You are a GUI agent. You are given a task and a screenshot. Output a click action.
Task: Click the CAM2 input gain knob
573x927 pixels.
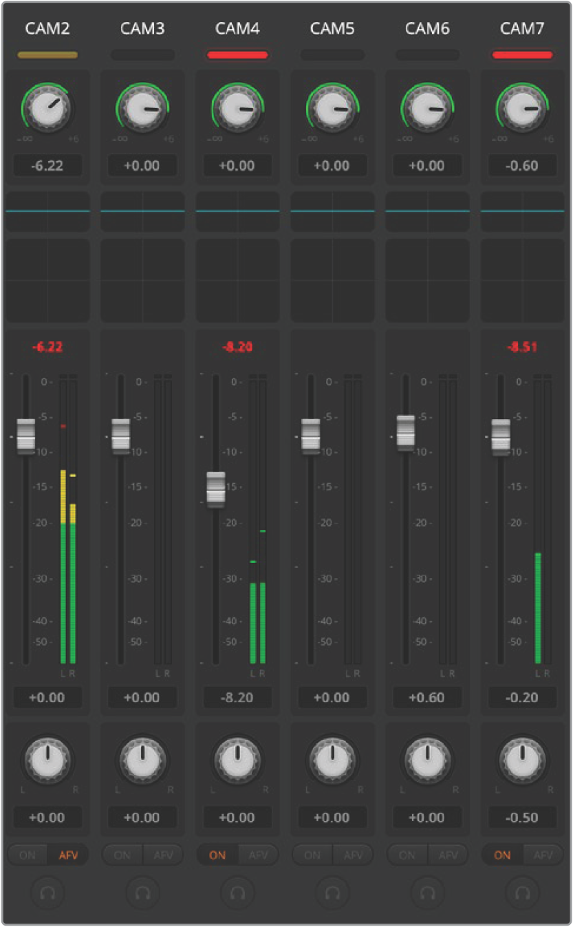pyautogui.click(x=47, y=108)
